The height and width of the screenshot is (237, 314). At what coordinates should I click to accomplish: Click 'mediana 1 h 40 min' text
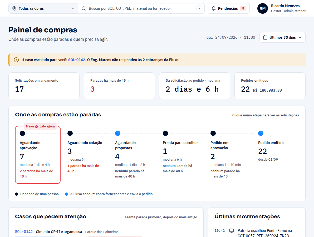[226, 165]
